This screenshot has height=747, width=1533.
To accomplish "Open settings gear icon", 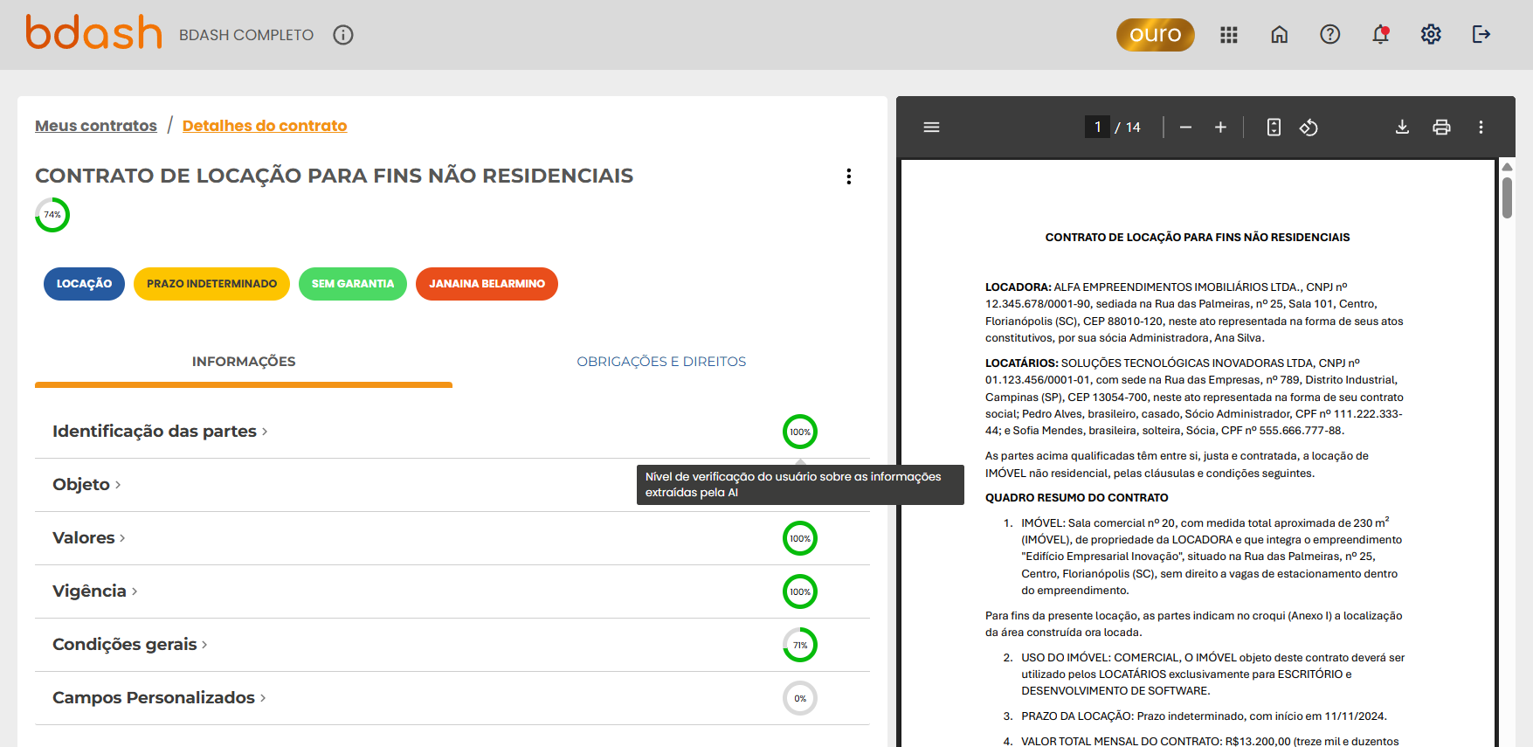I will pyautogui.click(x=1431, y=35).
